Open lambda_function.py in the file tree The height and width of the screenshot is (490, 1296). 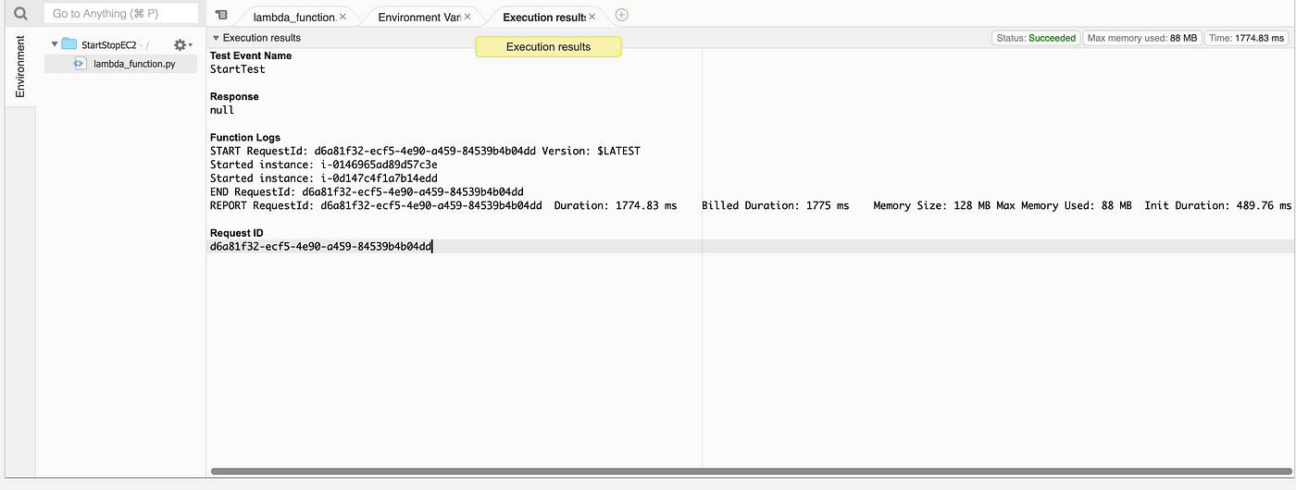134,64
